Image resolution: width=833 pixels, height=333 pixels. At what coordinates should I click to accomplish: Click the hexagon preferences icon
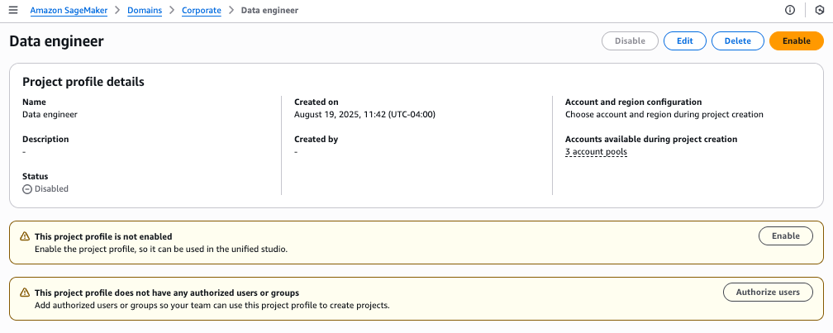819,10
